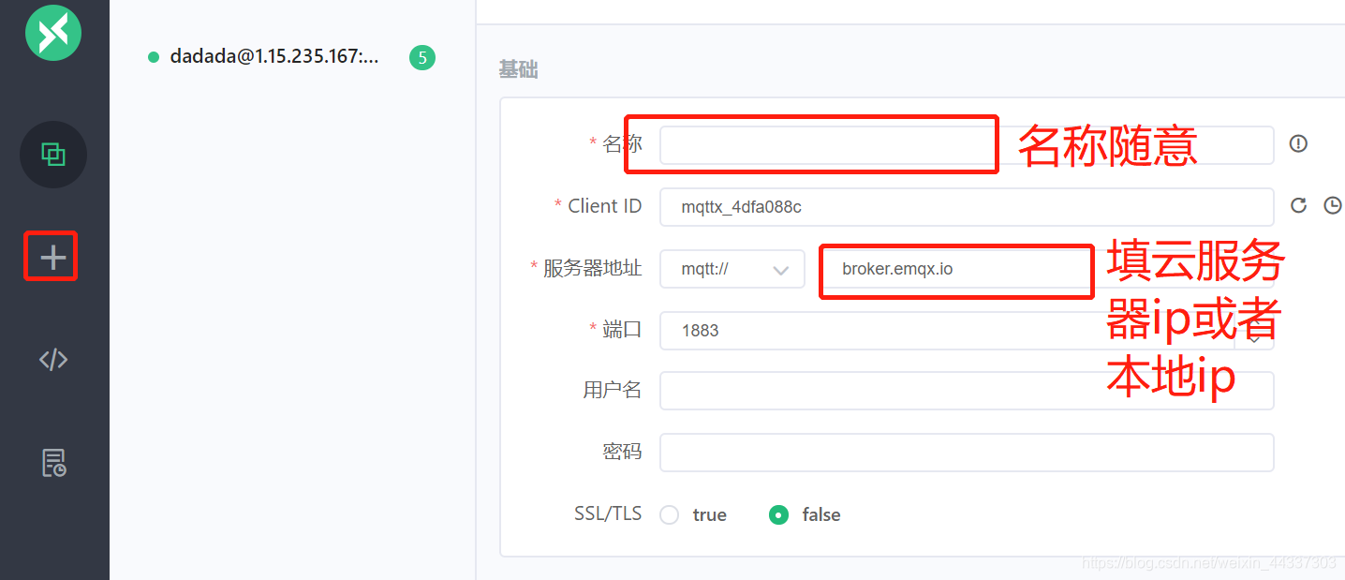Regenerate Client ID with refresh icon
Screen dimensions: 1345x580
pyautogui.click(x=1298, y=205)
